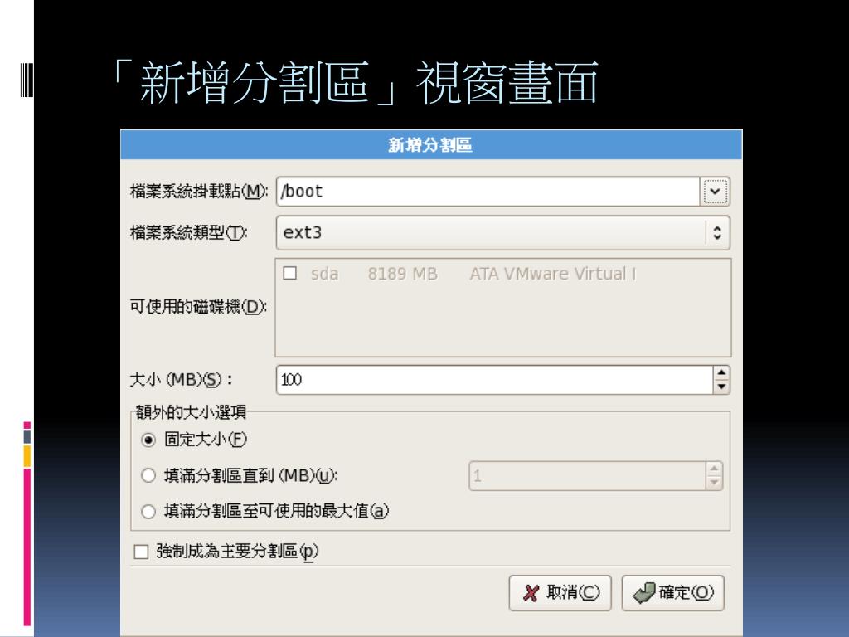The image size is (849, 637).
Task: Click the up/down arrows of the ext3 combo box
Action: click(x=717, y=233)
